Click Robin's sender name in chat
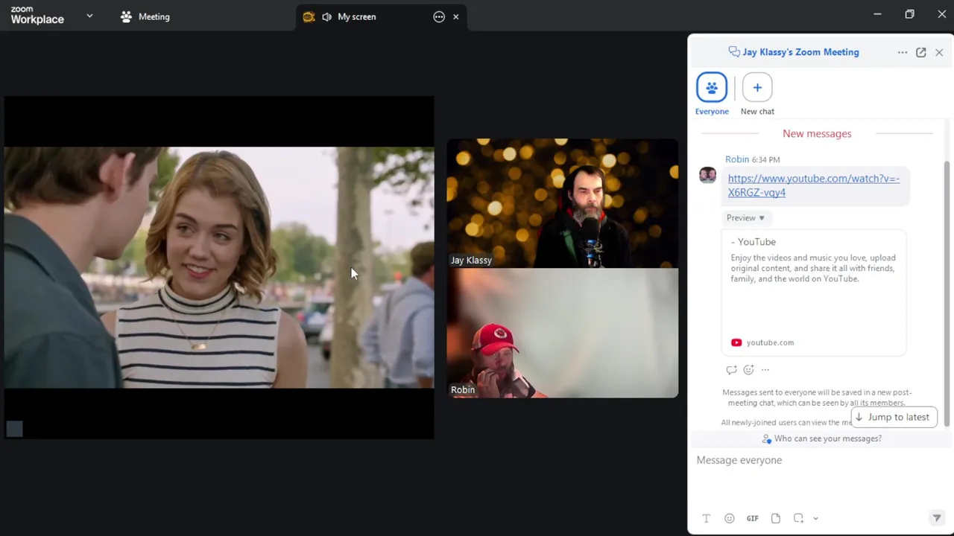954x536 pixels. click(737, 159)
